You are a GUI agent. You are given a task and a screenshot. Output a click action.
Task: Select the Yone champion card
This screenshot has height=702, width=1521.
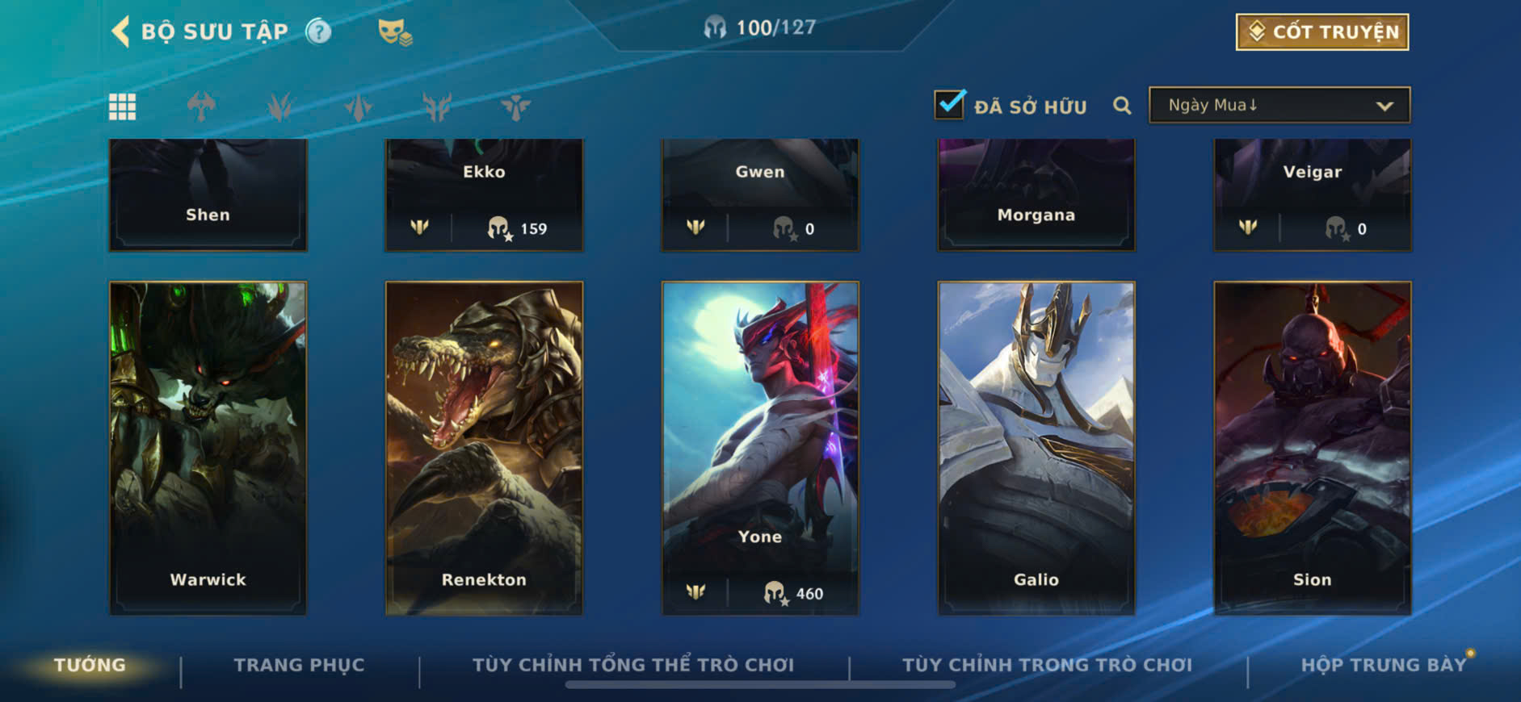click(x=760, y=448)
